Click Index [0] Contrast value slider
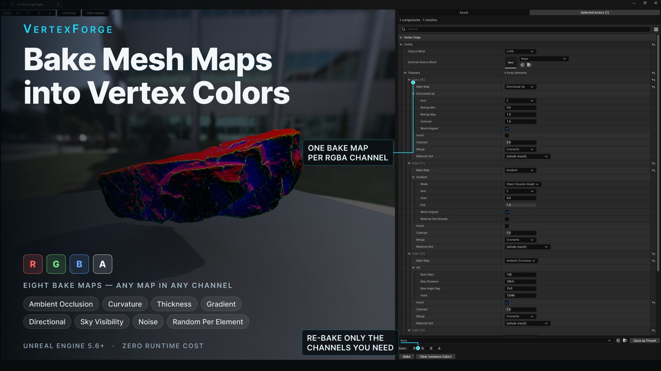Screen dimensions: 661x371 pyautogui.click(x=520, y=142)
